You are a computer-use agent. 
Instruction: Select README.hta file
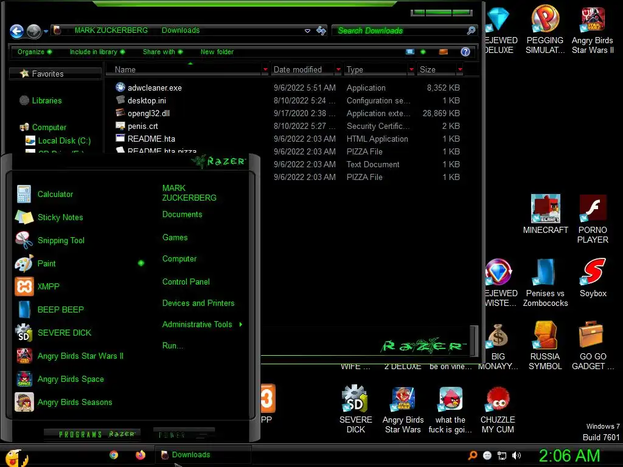click(x=151, y=139)
